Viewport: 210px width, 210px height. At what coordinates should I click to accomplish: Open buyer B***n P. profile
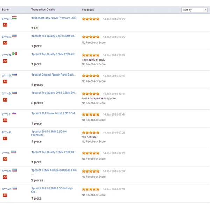click(7, 132)
